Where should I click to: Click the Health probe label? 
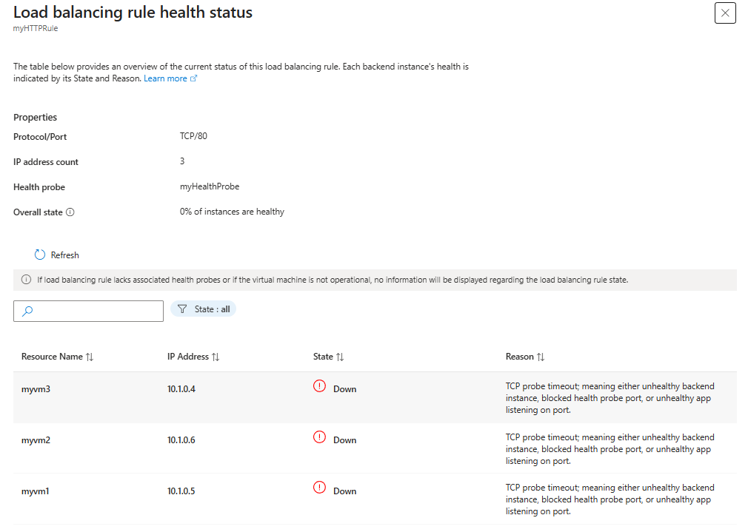tap(39, 187)
